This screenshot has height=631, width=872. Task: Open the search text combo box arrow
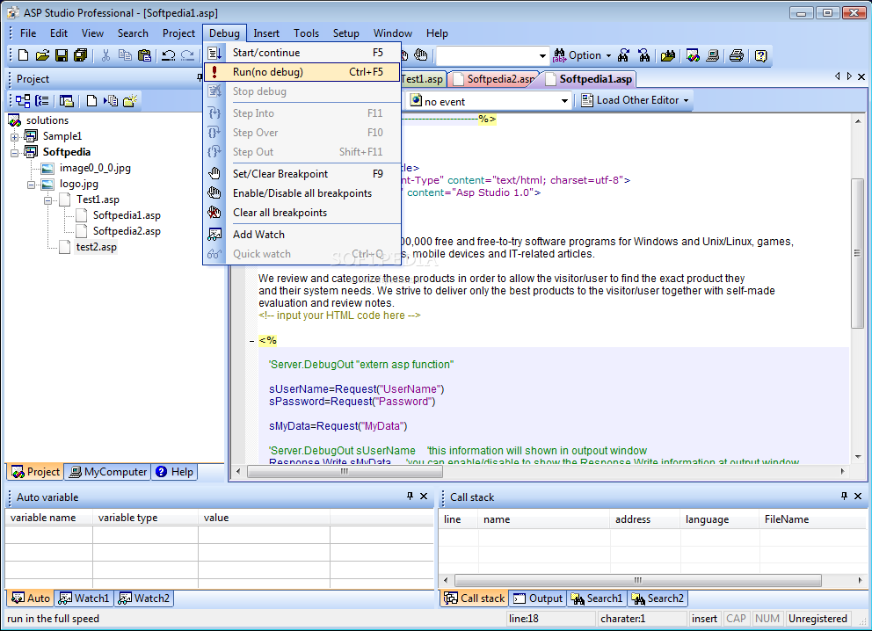pyautogui.click(x=542, y=55)
